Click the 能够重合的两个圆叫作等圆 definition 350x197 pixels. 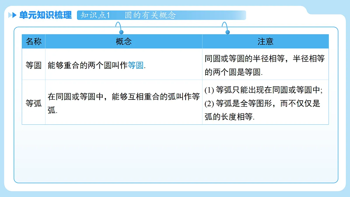97,65
